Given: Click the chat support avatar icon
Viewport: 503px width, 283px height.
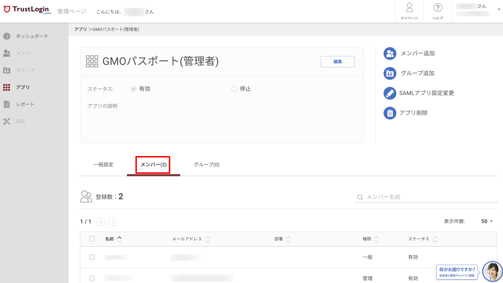Looking at the screenshot, I should click(493, 272).
